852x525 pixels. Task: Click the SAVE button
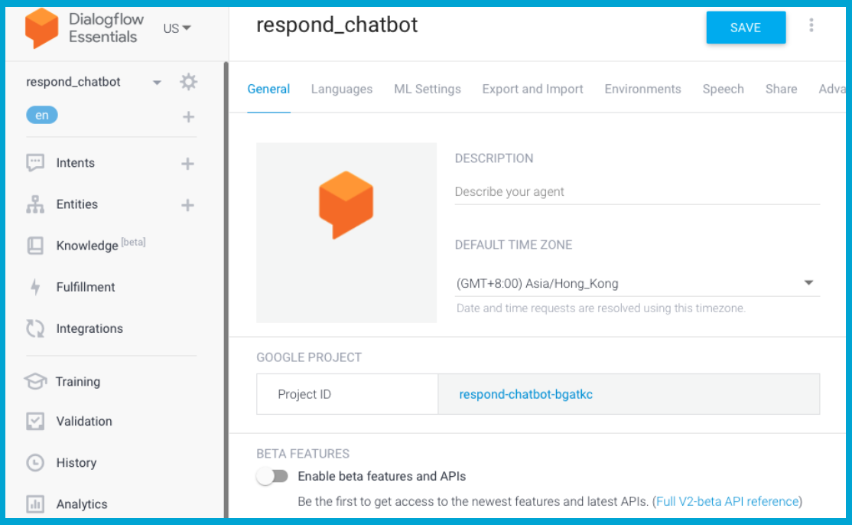746,28
